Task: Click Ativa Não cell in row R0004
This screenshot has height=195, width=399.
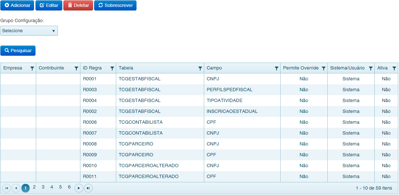Action: tap(386, 101)
